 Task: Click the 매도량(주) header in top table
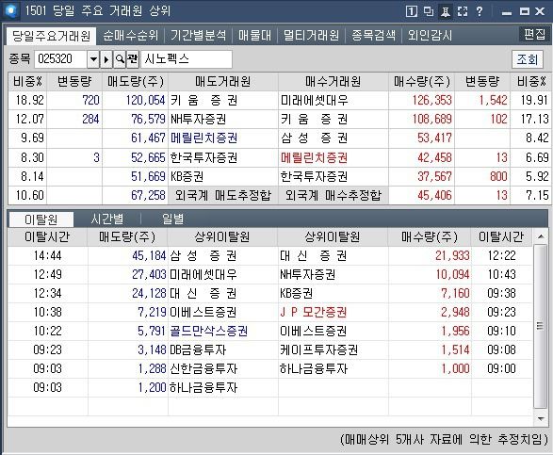point(136,82)
